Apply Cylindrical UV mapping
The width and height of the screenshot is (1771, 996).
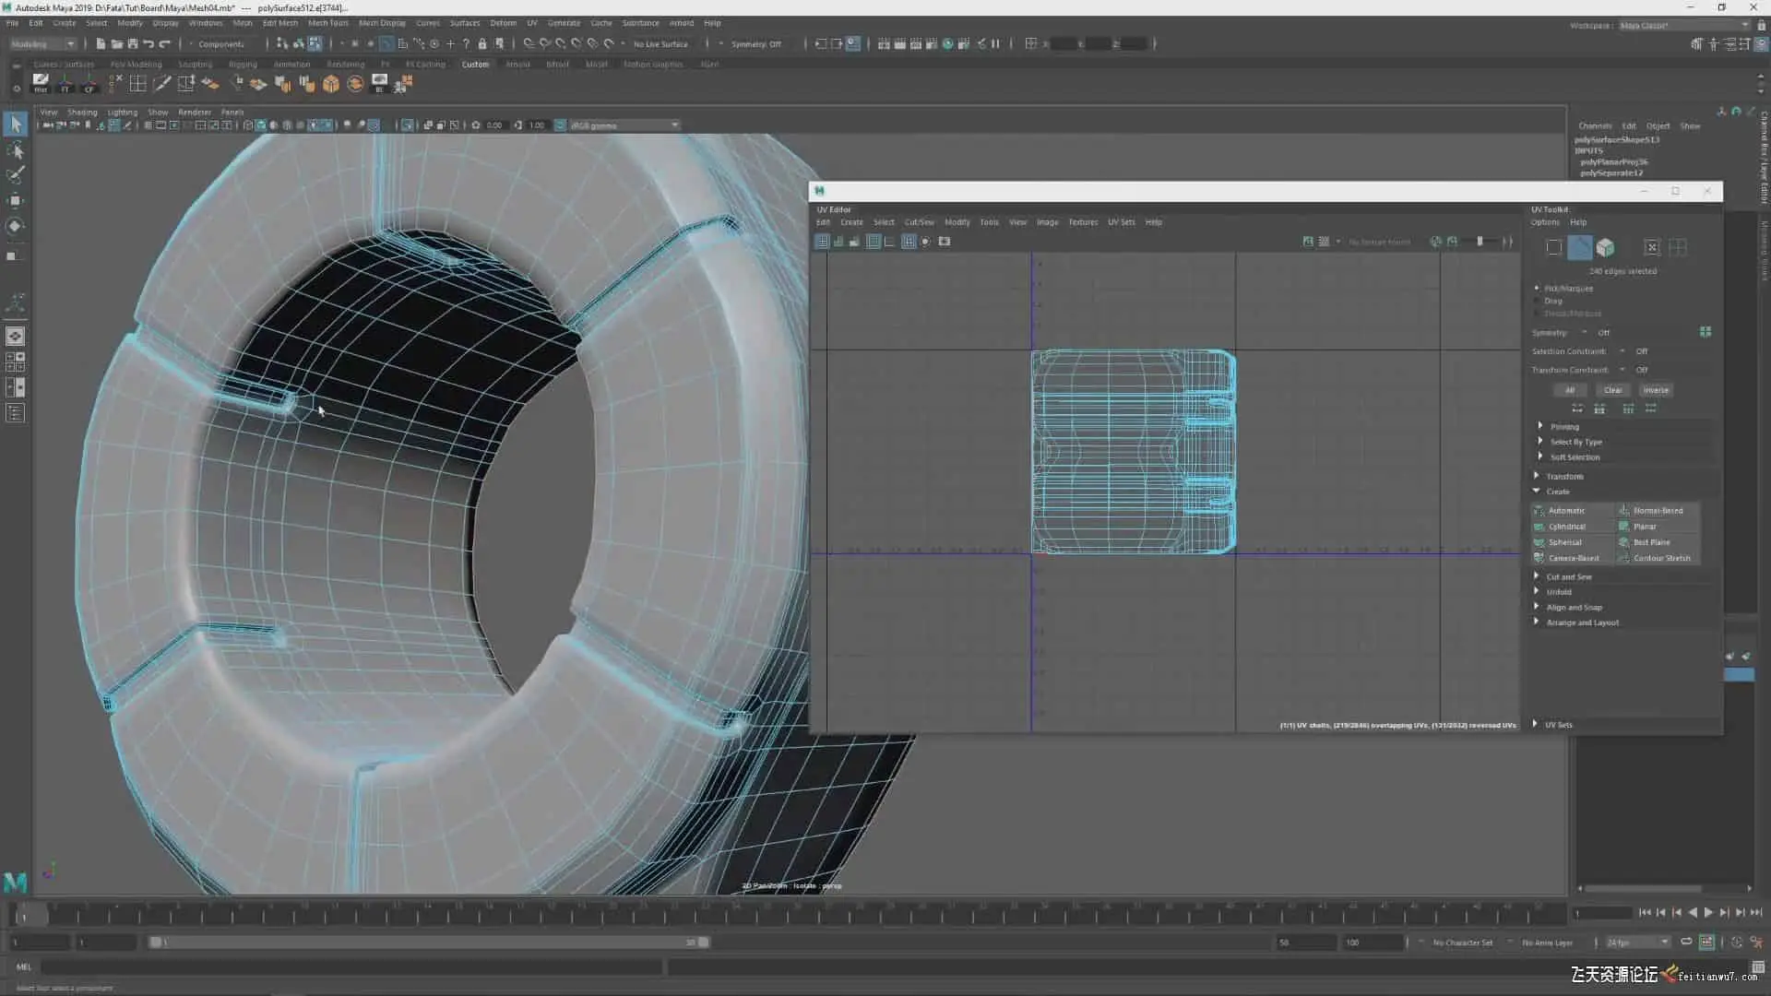(x=1566, y=527)
